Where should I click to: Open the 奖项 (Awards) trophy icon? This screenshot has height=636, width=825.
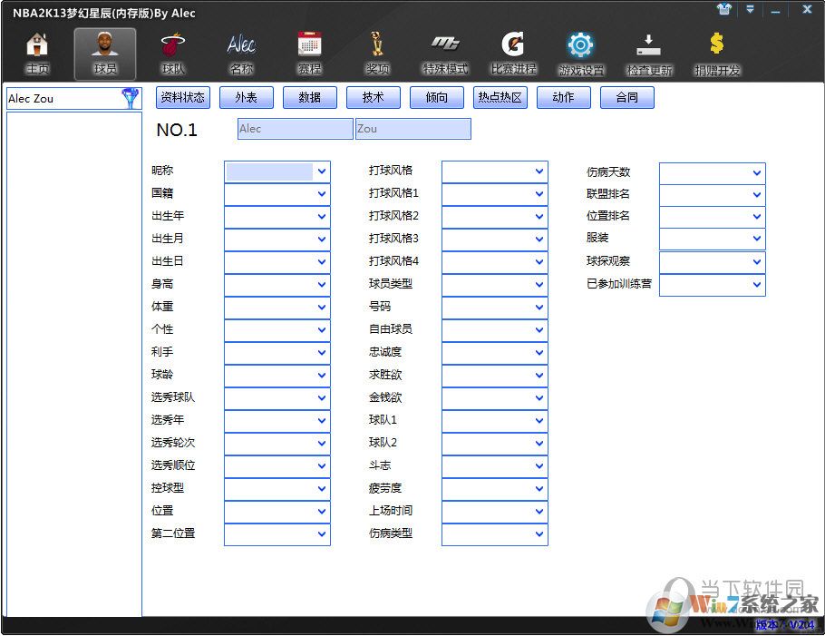tap(376, 52)
